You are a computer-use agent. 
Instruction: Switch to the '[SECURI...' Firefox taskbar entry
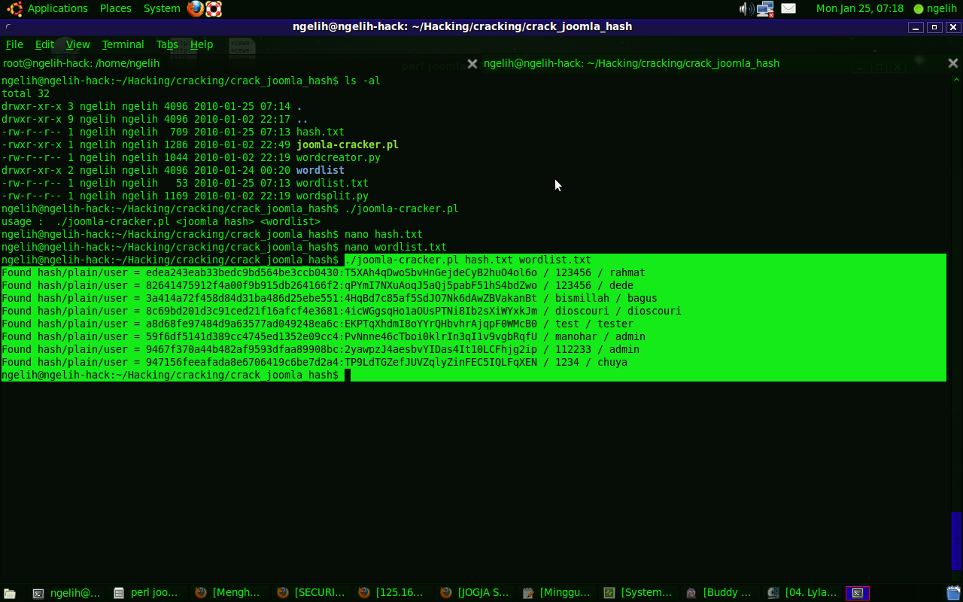click(x=311, y=593)
